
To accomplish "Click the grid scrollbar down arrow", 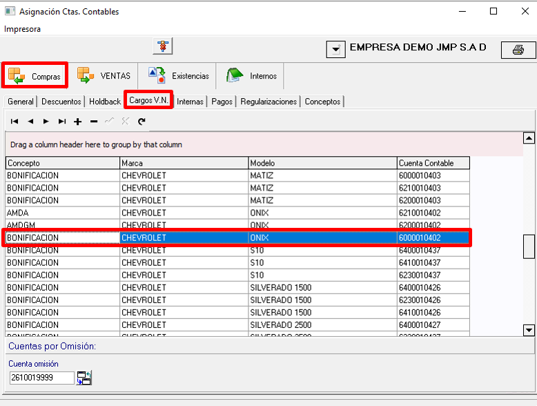I will pos(529,330).
